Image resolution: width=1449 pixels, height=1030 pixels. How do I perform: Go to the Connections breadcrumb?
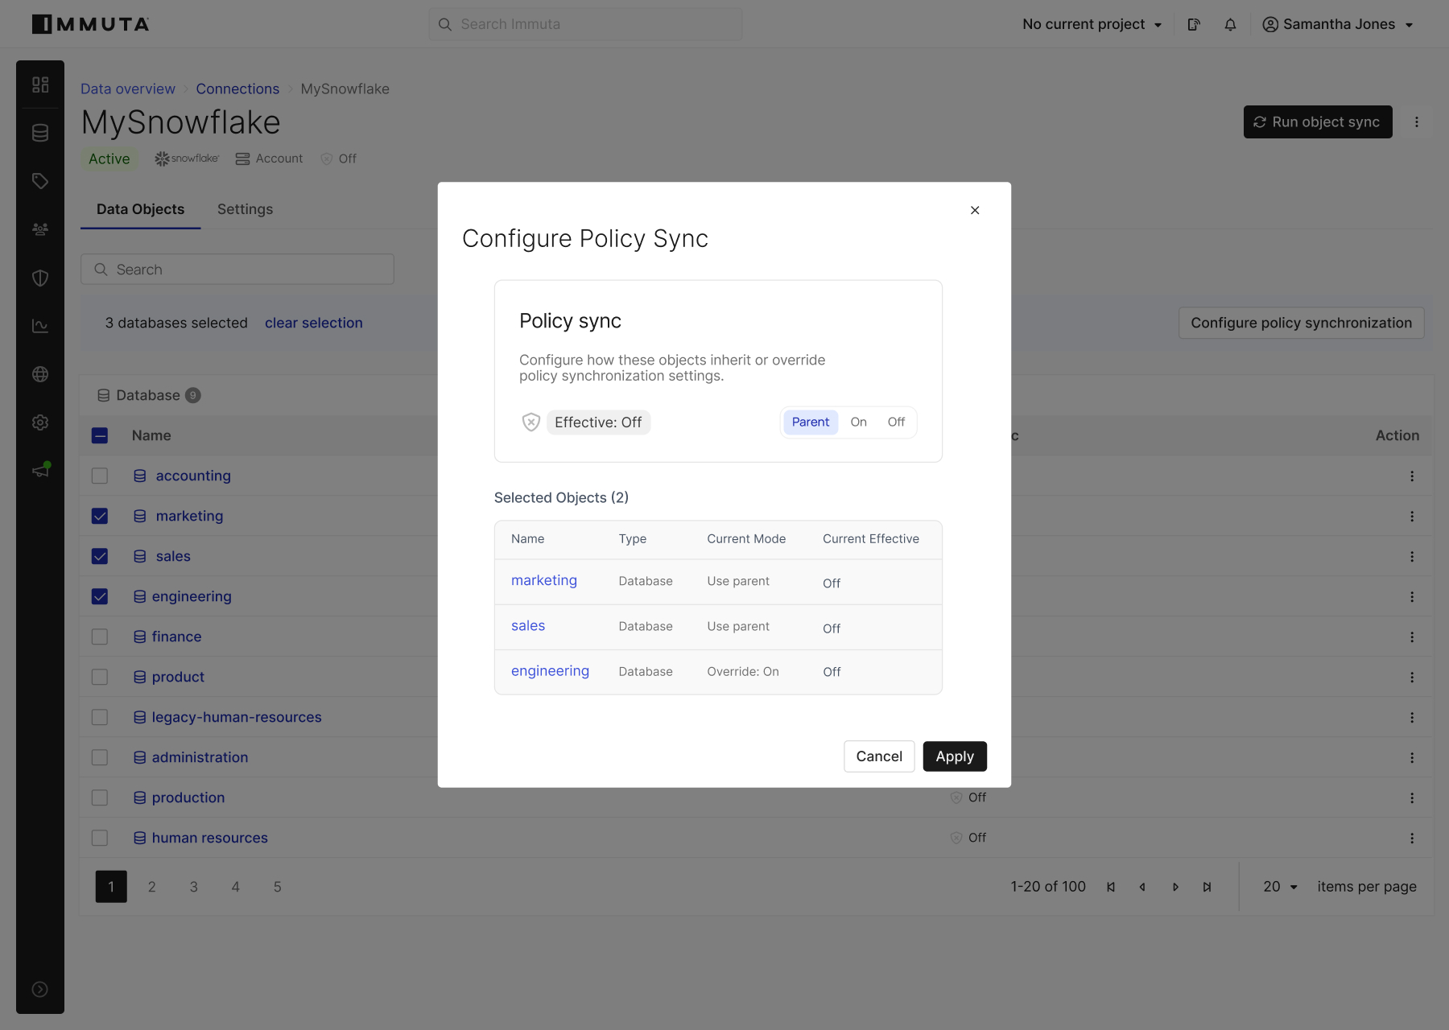pos(237,89)
